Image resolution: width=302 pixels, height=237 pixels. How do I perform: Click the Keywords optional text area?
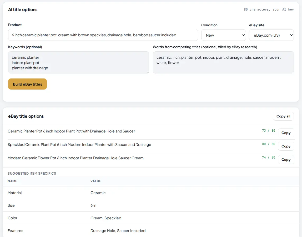(x=78, y=62)
